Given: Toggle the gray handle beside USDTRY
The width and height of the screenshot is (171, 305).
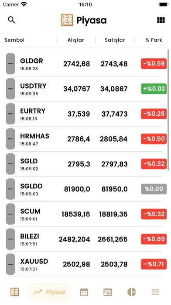Looking at the screenshot, I should coord(10,89).
